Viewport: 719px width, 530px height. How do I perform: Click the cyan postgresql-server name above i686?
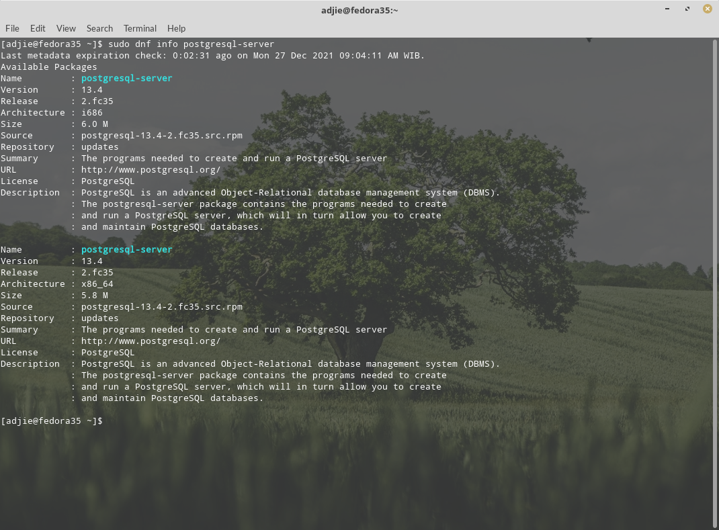click(126, 79)
